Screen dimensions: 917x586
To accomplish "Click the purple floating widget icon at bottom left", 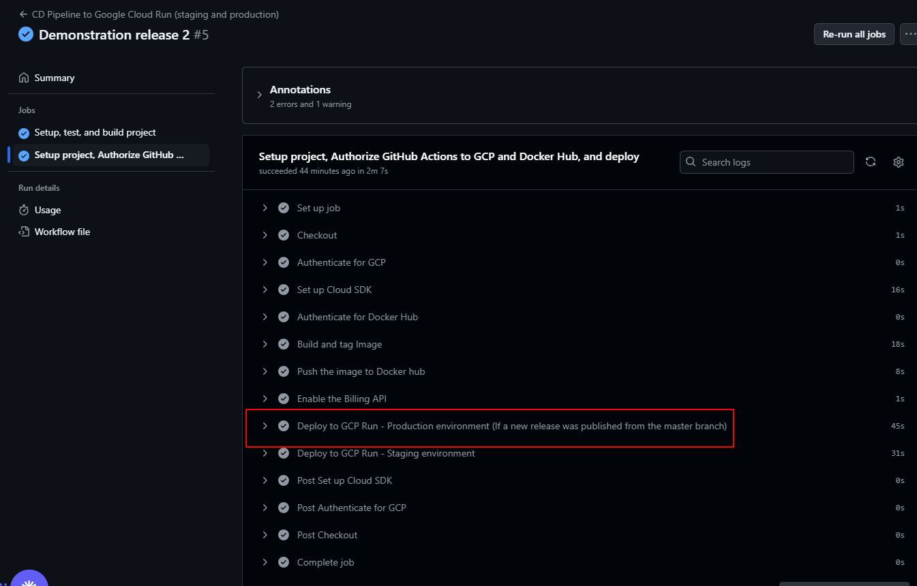I will pyautogui.click(x=29, y=579).
